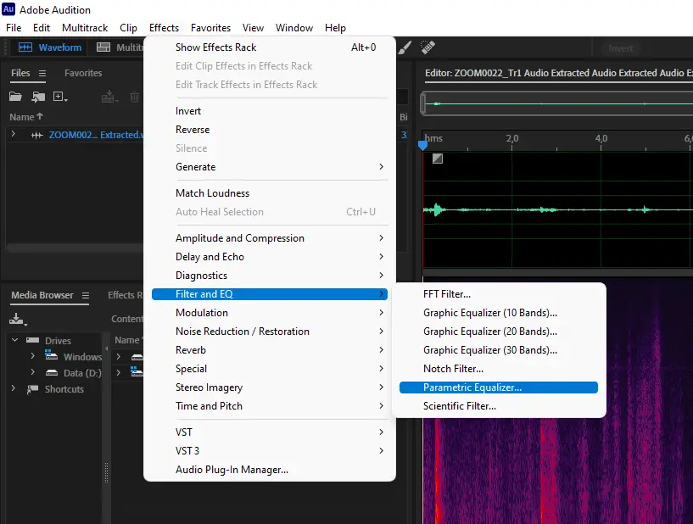Open the Time and Pitch submenu
The image size is (693, 524).
(270, 406)
